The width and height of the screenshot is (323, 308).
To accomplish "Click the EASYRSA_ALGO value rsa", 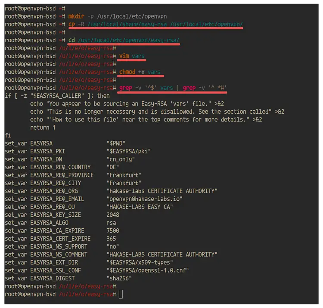I will tap(111, 223).
